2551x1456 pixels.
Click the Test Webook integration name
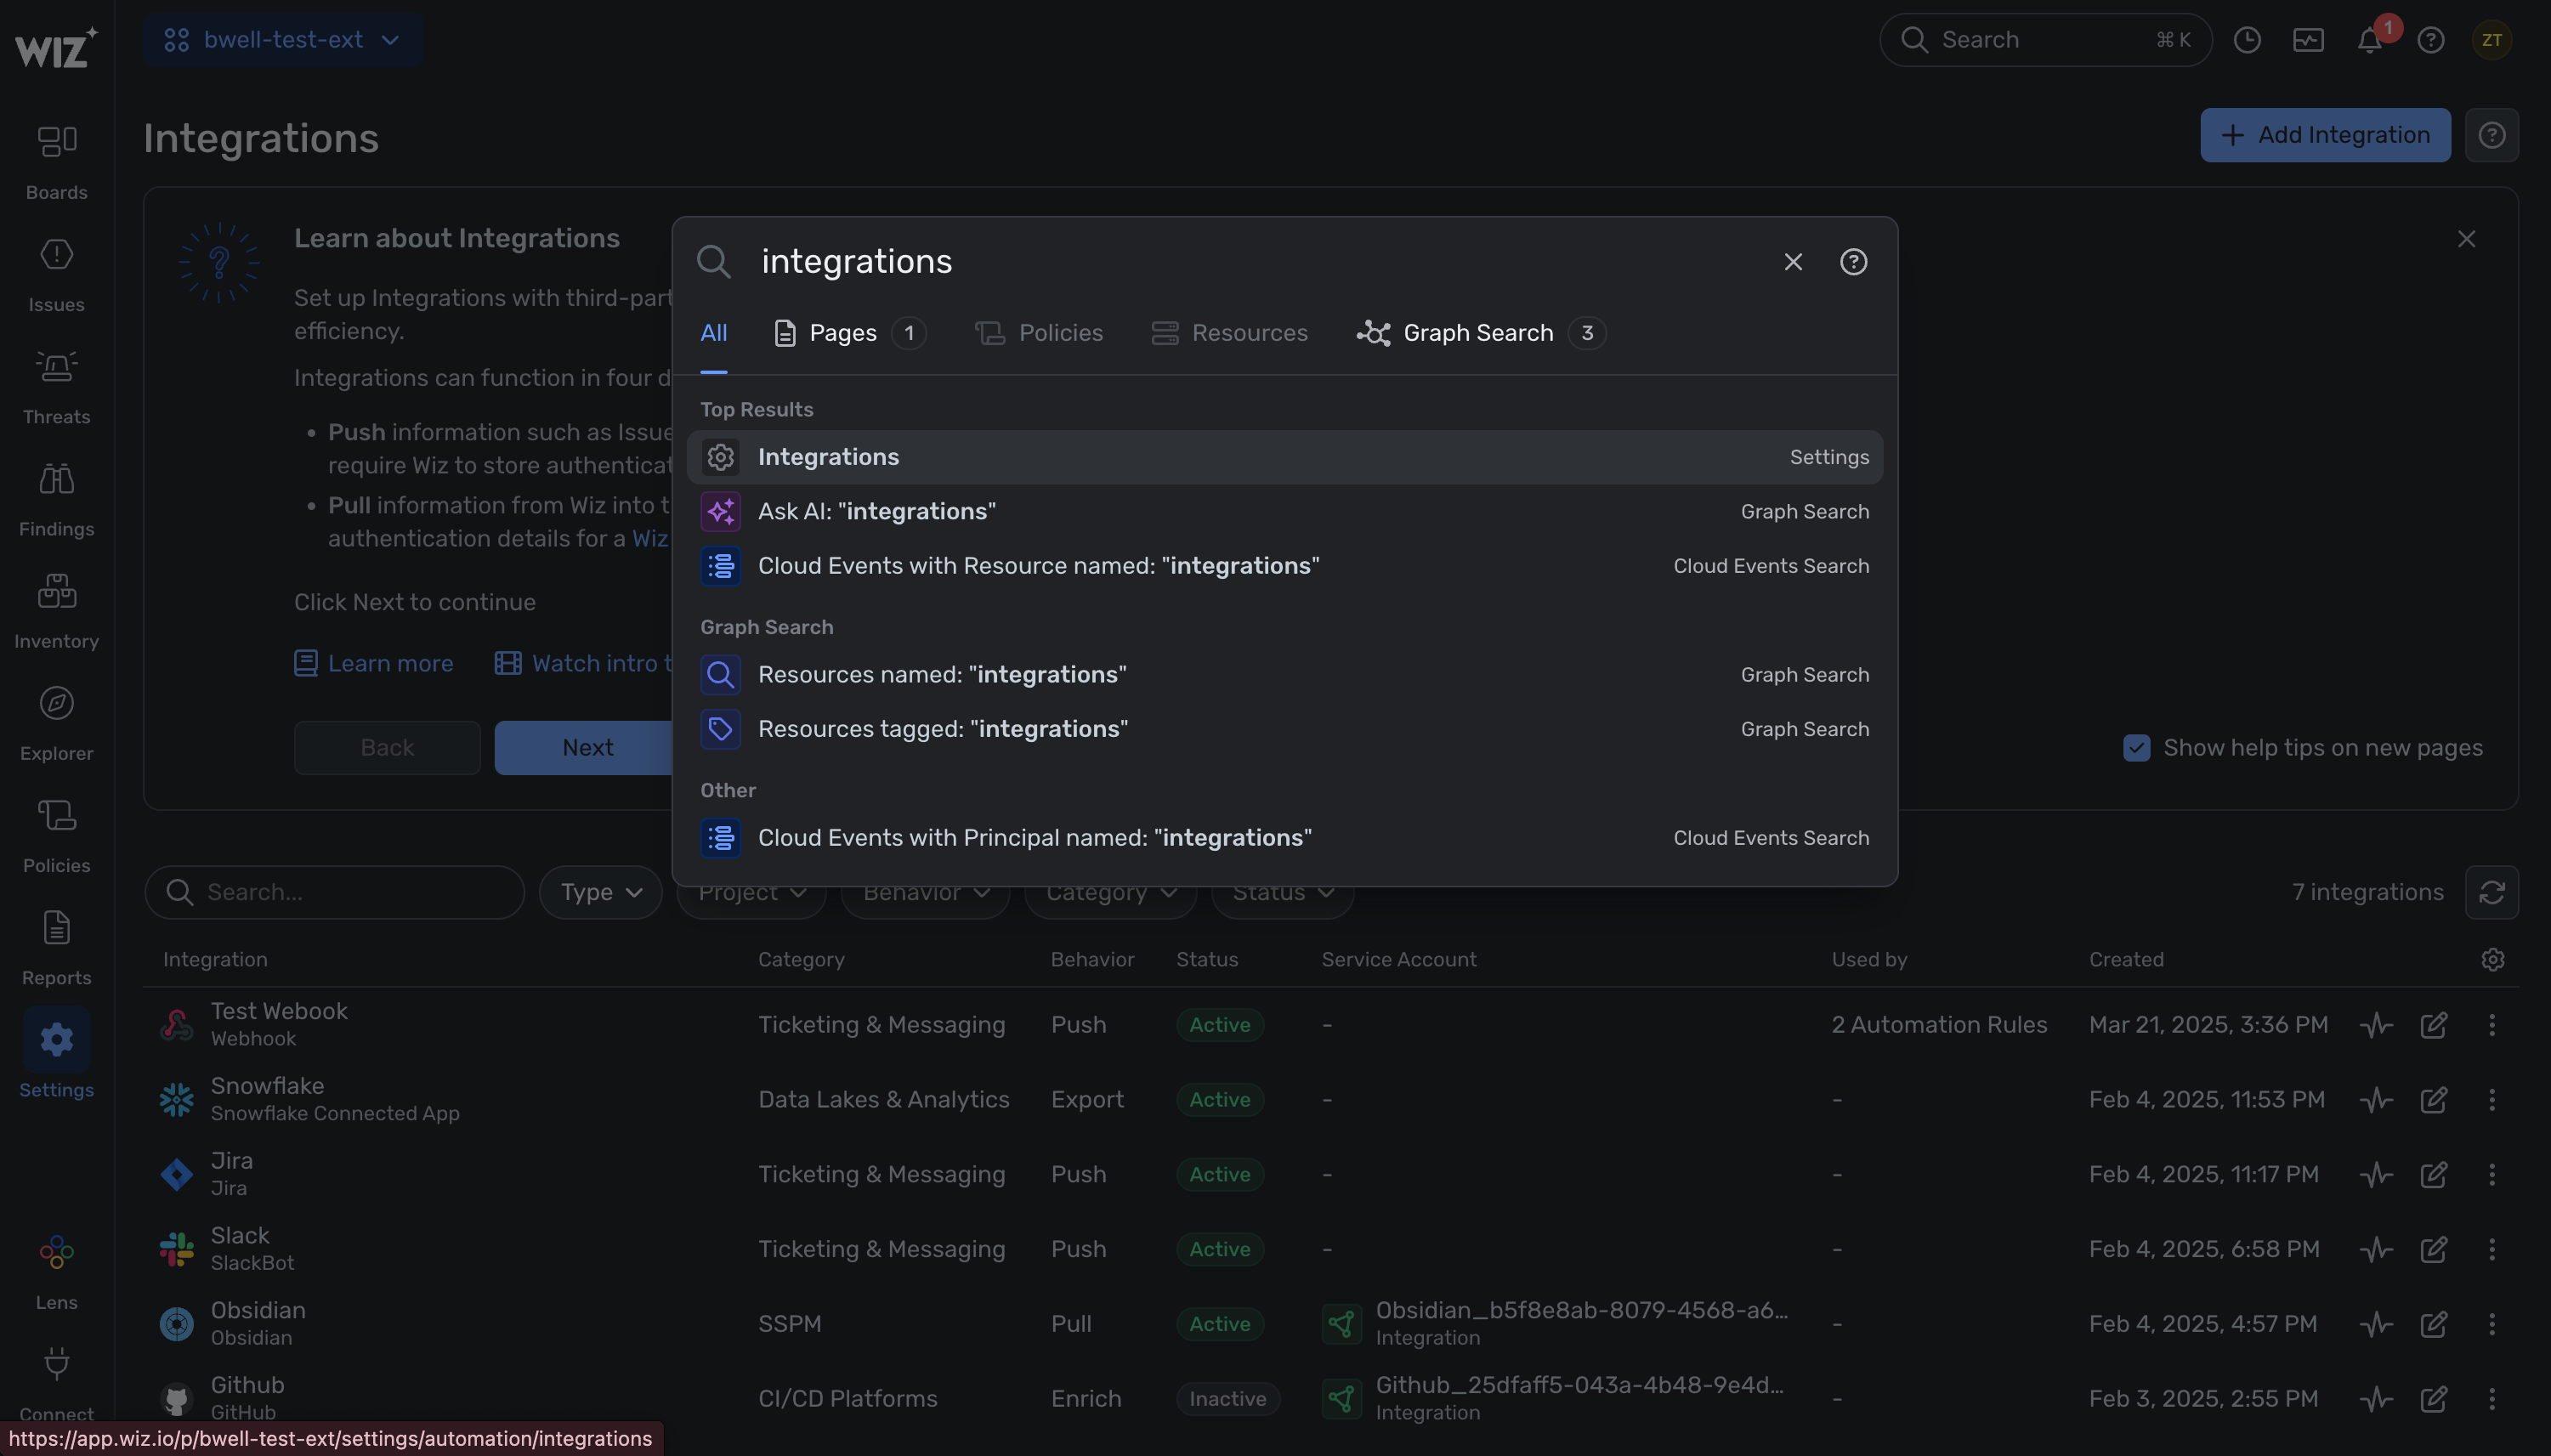click(x=279, y=1011)
